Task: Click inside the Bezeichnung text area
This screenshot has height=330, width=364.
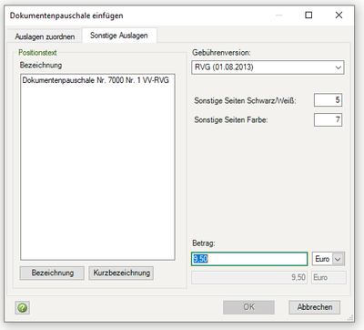Action: click(x=97, y=167)
